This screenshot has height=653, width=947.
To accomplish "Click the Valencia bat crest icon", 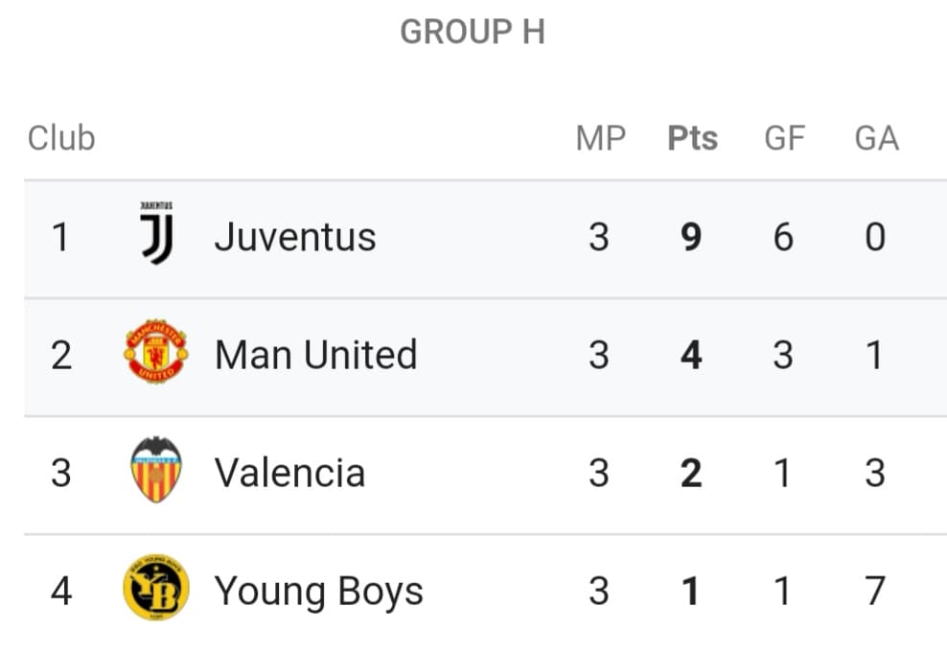I will click(x=156, y=469).
